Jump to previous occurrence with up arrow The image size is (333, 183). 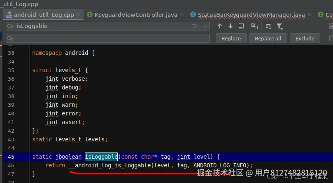[219, 26]
